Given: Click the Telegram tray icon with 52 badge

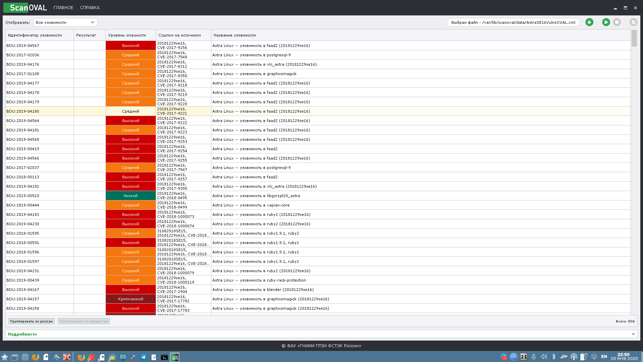Looking at the screenshot, I should [504, 357].
